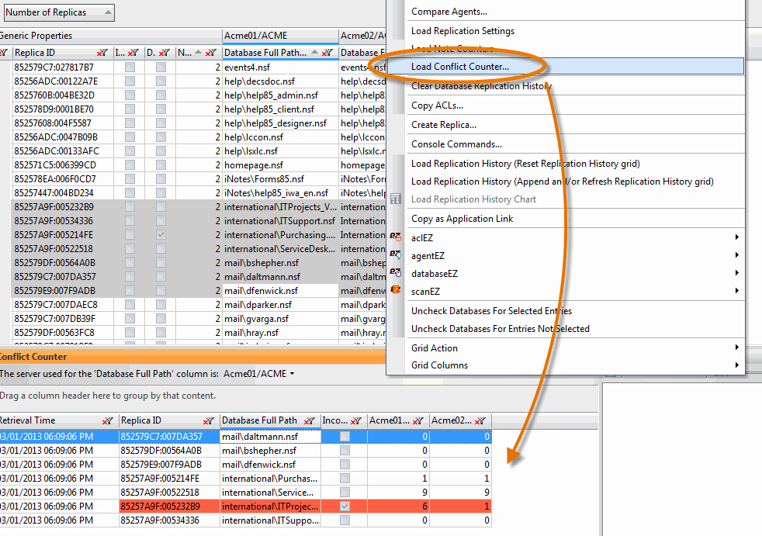Image resolution: width=762 pixels, height=536 pixels.
Task: Choose Compare Agents from the menu
Action: pos(449,12)
